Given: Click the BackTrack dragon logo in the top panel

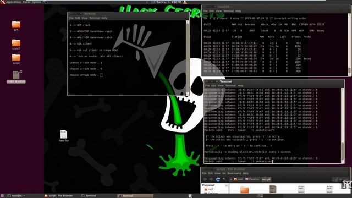Looking at the screenshot, I should point(2,2).
